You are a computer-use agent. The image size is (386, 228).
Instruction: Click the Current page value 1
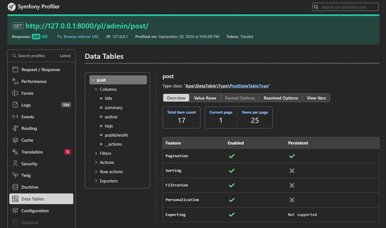pyautogui.click(x=221, y=120)
